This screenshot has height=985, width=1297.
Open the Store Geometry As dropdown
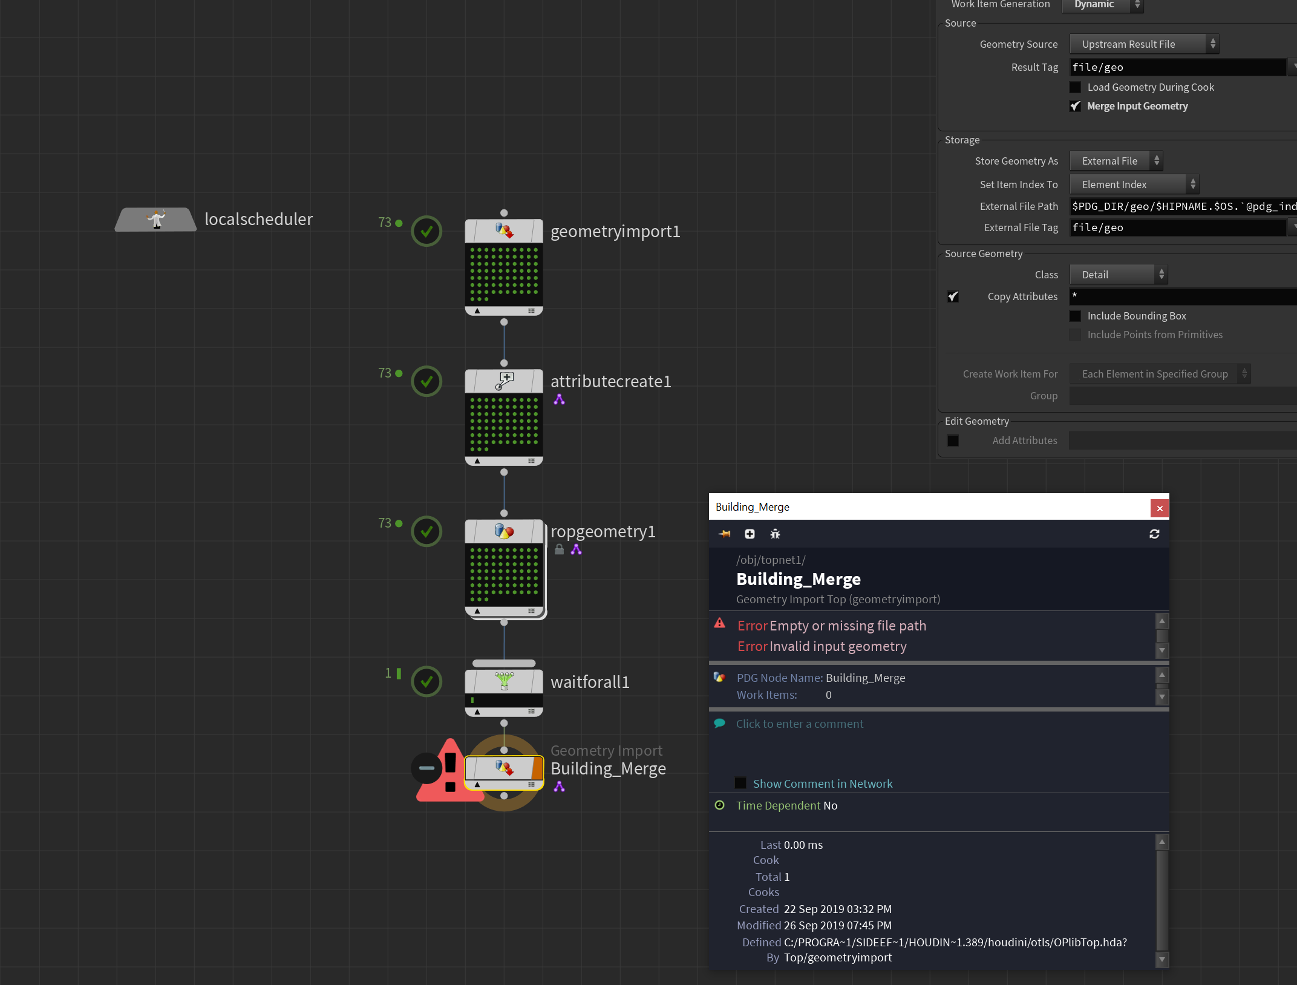(1116, 161)
